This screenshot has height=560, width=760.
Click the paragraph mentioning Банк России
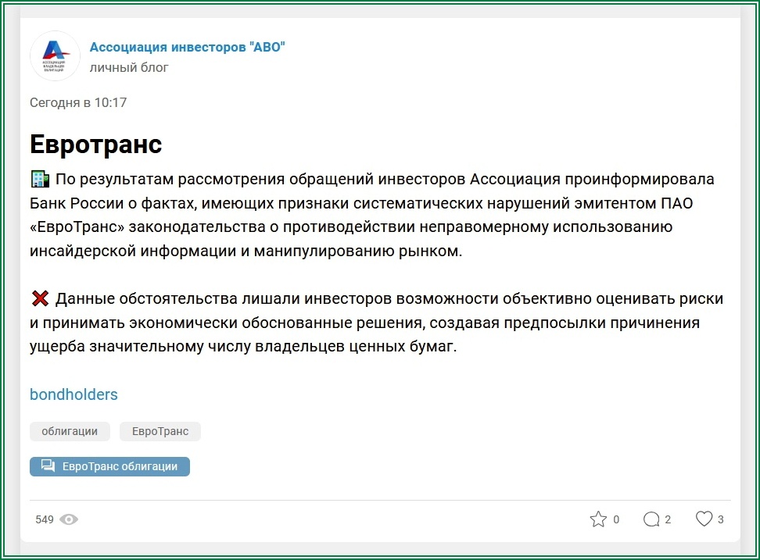pos(371,215)
